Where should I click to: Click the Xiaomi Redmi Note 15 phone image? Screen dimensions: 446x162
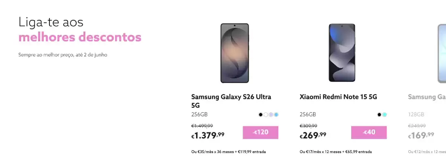(x=342, y=53)
